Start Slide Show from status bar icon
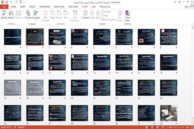This screenshot has height=129, width=194. pos(163,127)
